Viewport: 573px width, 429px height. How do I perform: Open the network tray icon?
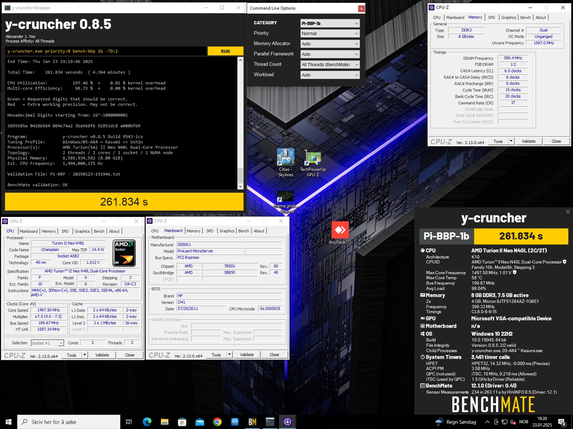pos(504,422)
